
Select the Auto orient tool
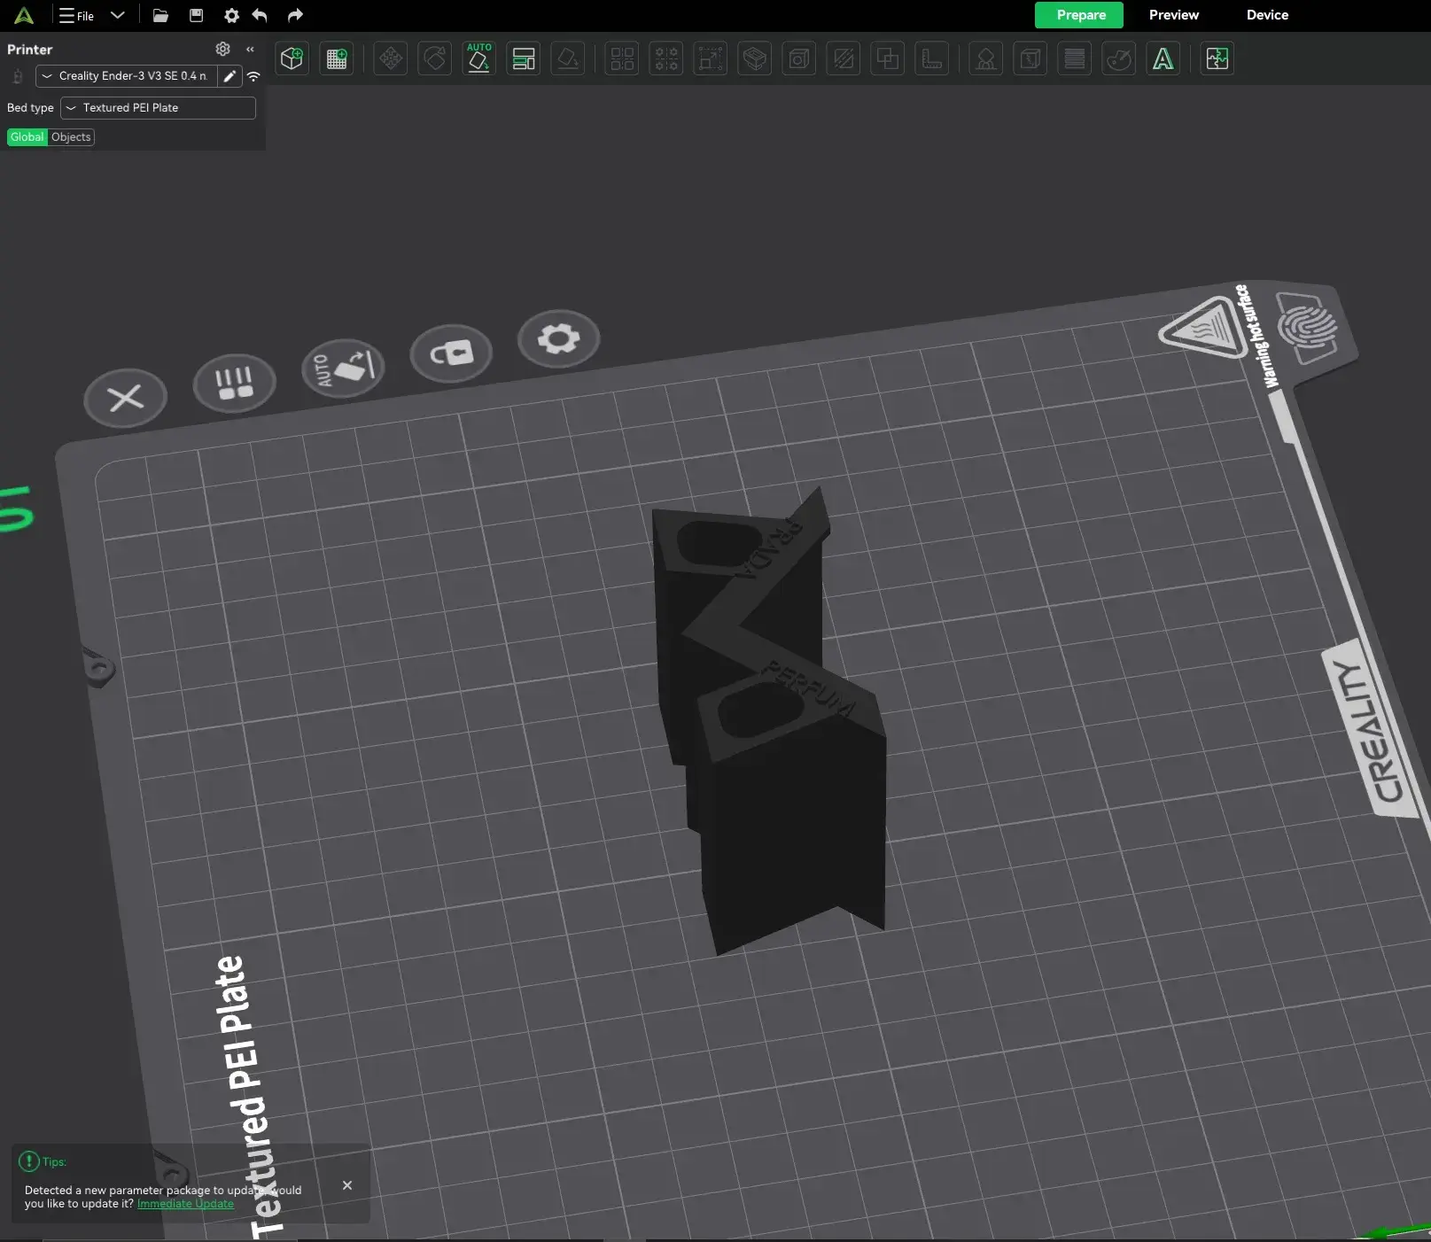tap(478, 59)
